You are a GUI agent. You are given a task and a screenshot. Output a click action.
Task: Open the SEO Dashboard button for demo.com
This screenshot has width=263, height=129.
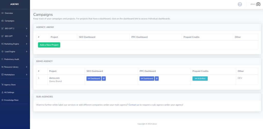[x=94, y=78]
